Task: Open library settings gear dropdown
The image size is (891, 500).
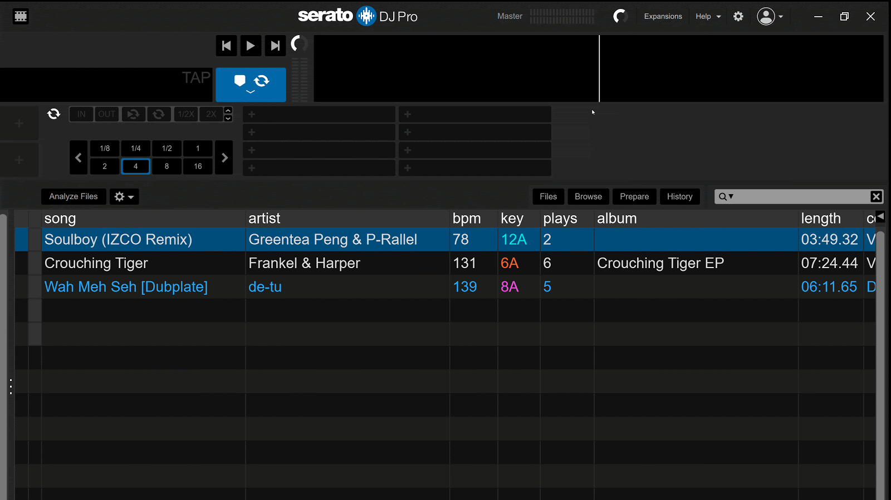Action: point(124,196)
